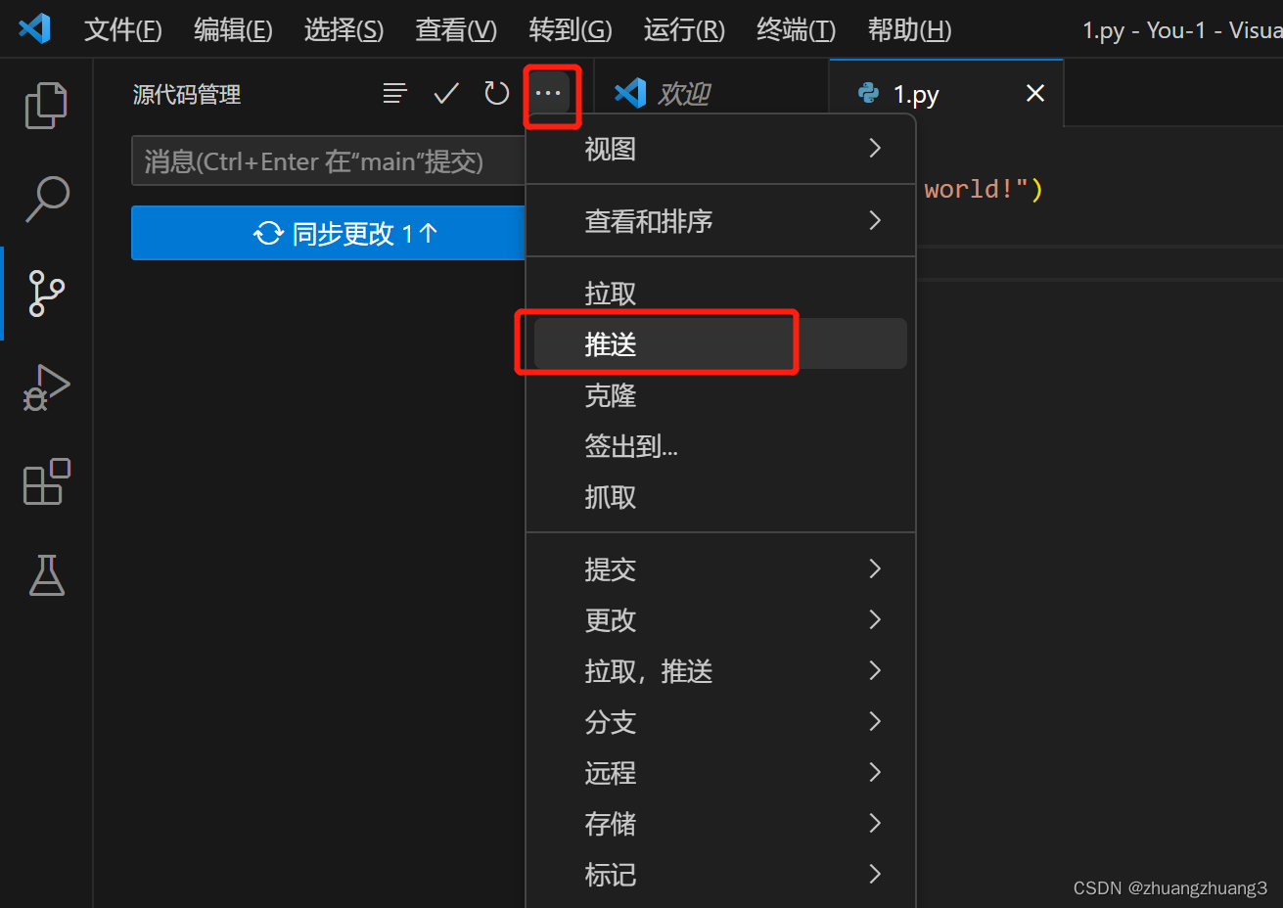This screenshot has height=908, width=1283.
Task: Open the Testing flask icon
Action: coord(46,575)
